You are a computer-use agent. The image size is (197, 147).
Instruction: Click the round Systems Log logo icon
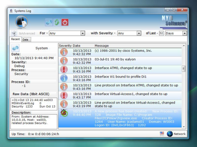click(x=22, y=22)
